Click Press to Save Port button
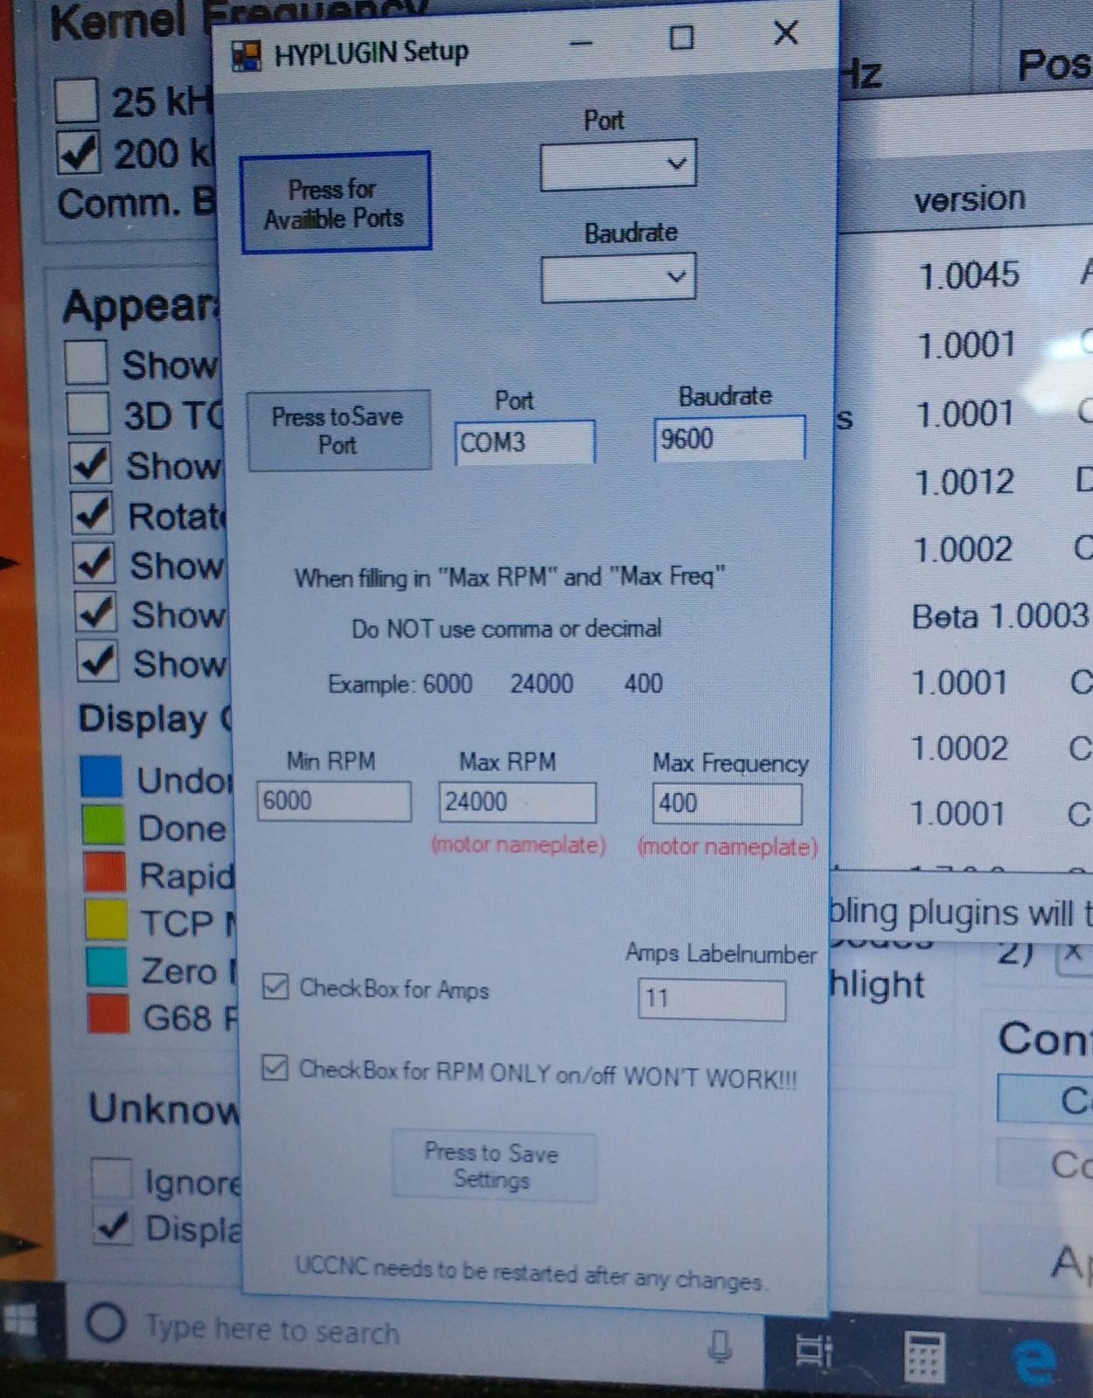 point(339,430)
